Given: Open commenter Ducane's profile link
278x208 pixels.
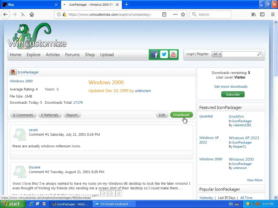Looking at the screenshot, I should [x=34, y=167].
